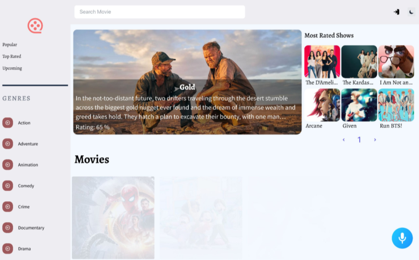Click the Adventure genre icon
Viewport: 419px width, 260px height.
click(x=8, y=144)
